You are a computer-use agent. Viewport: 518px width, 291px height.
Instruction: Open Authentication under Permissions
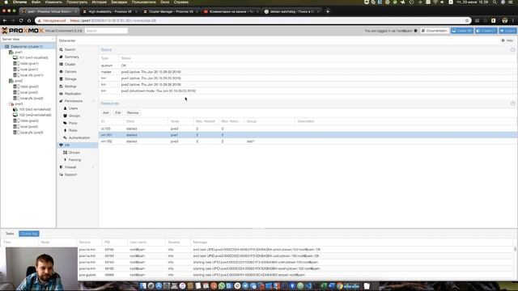tap(79, 137)
